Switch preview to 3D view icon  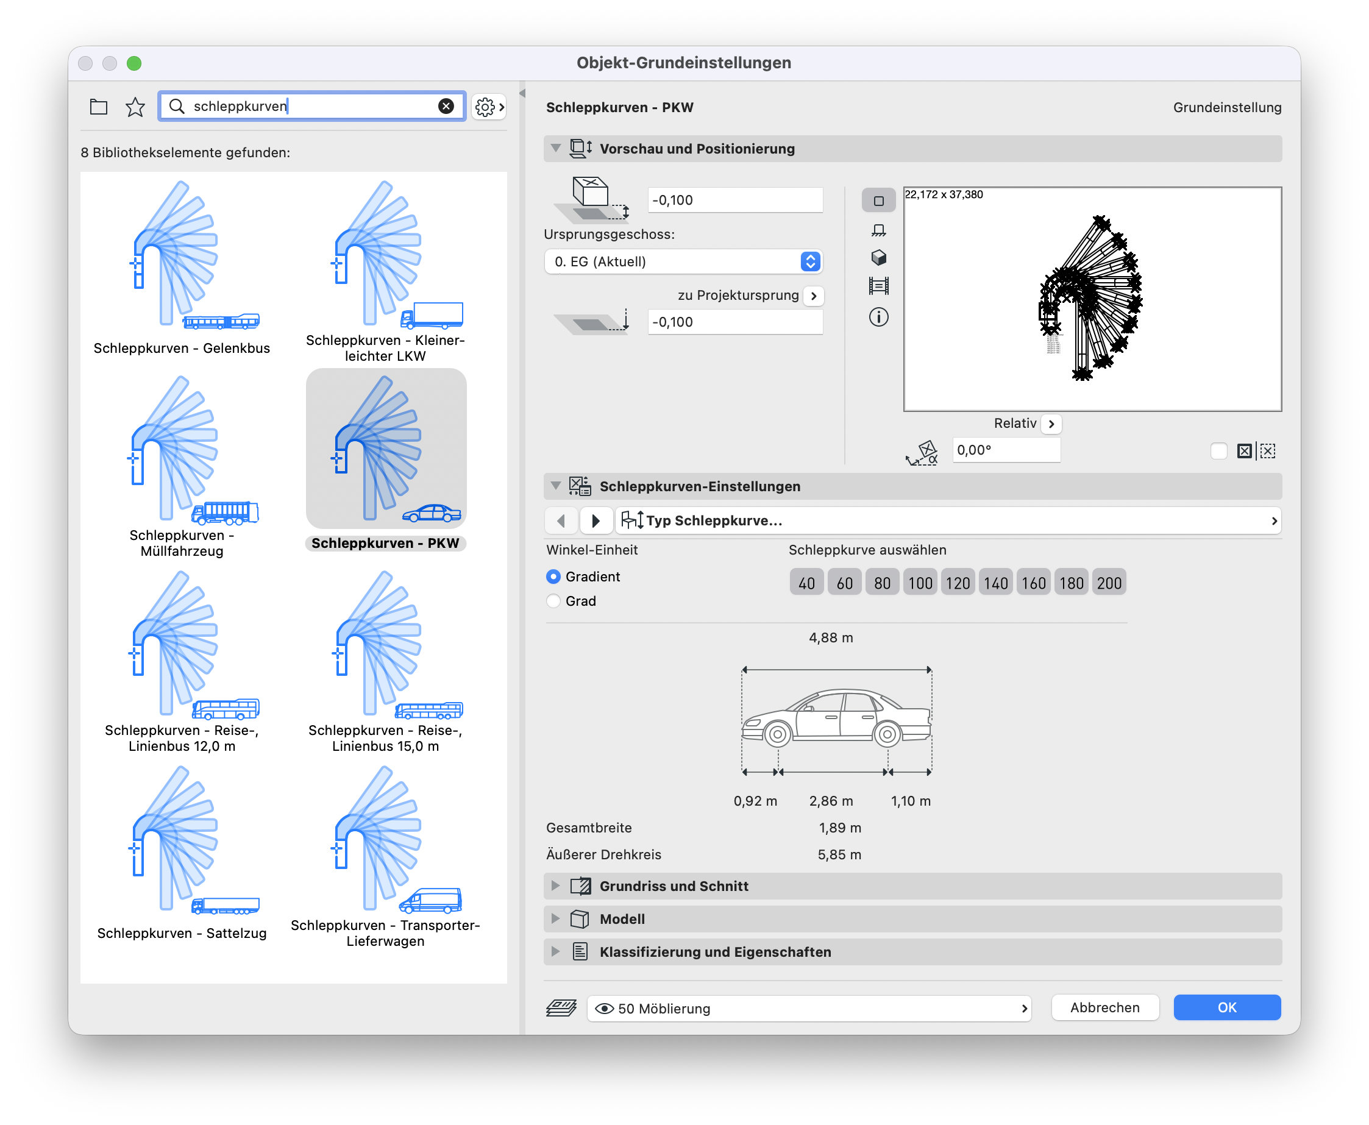tap(878, 258)
